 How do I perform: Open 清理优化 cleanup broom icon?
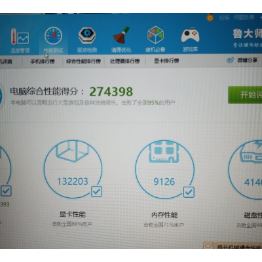[x=121, y=35]
